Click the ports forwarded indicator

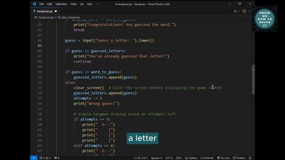coord(57,158)
